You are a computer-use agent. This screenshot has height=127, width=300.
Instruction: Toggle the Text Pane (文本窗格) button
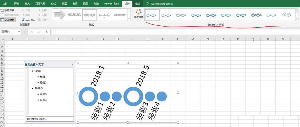coord(8,20)
